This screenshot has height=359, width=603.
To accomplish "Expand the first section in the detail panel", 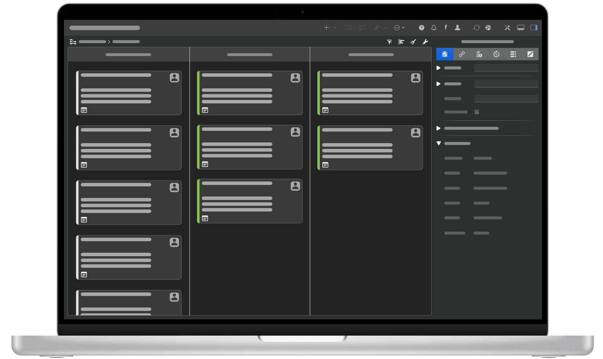I will coord(438,68).
